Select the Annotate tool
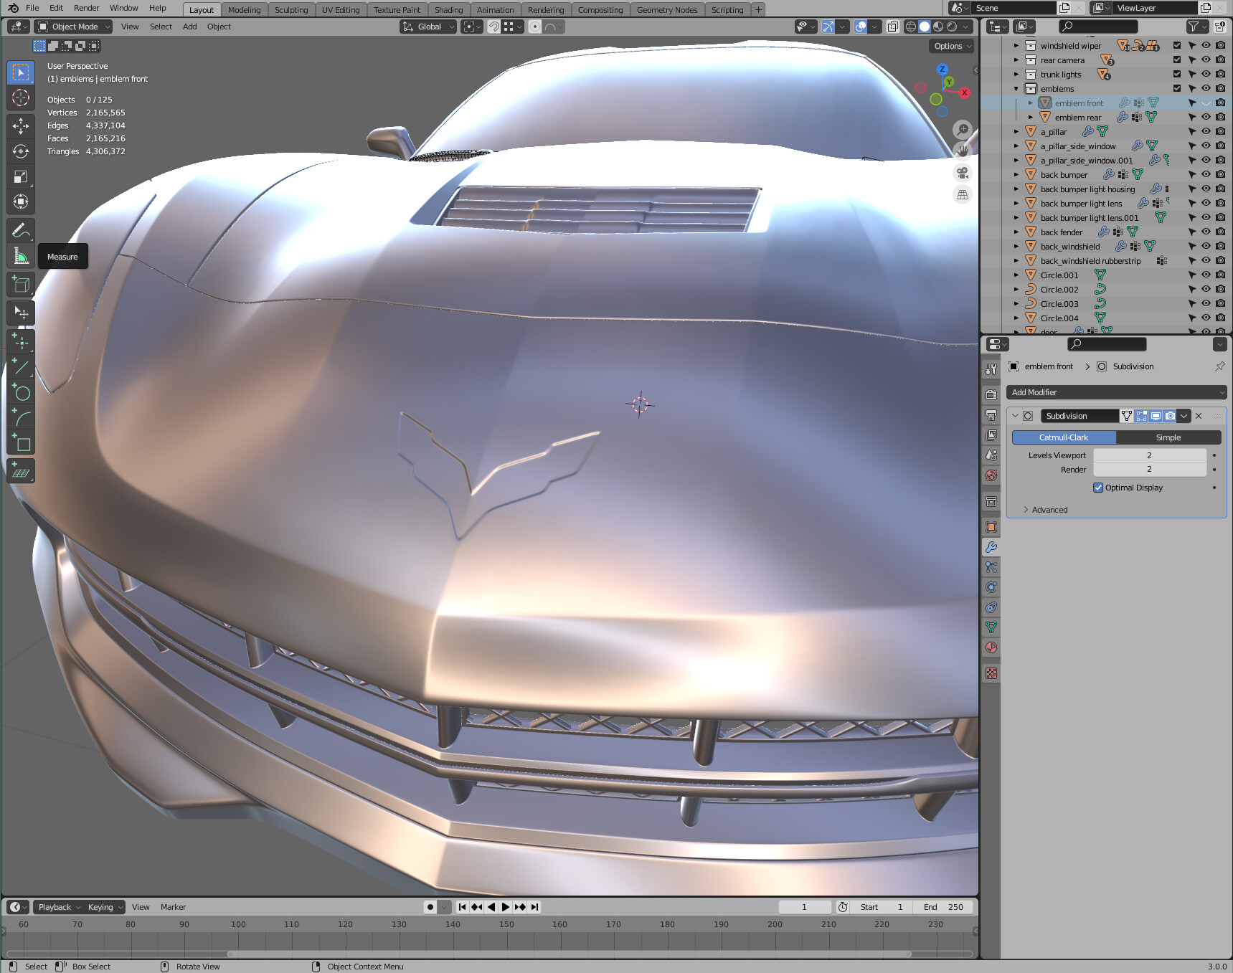This screenshot has height=973, width=1233. (21, 230)
